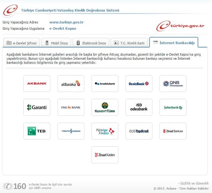Open the Mobil İmza tab
Image resolution: width=212 pixels, height=193 pixels.
pos(57,43)
